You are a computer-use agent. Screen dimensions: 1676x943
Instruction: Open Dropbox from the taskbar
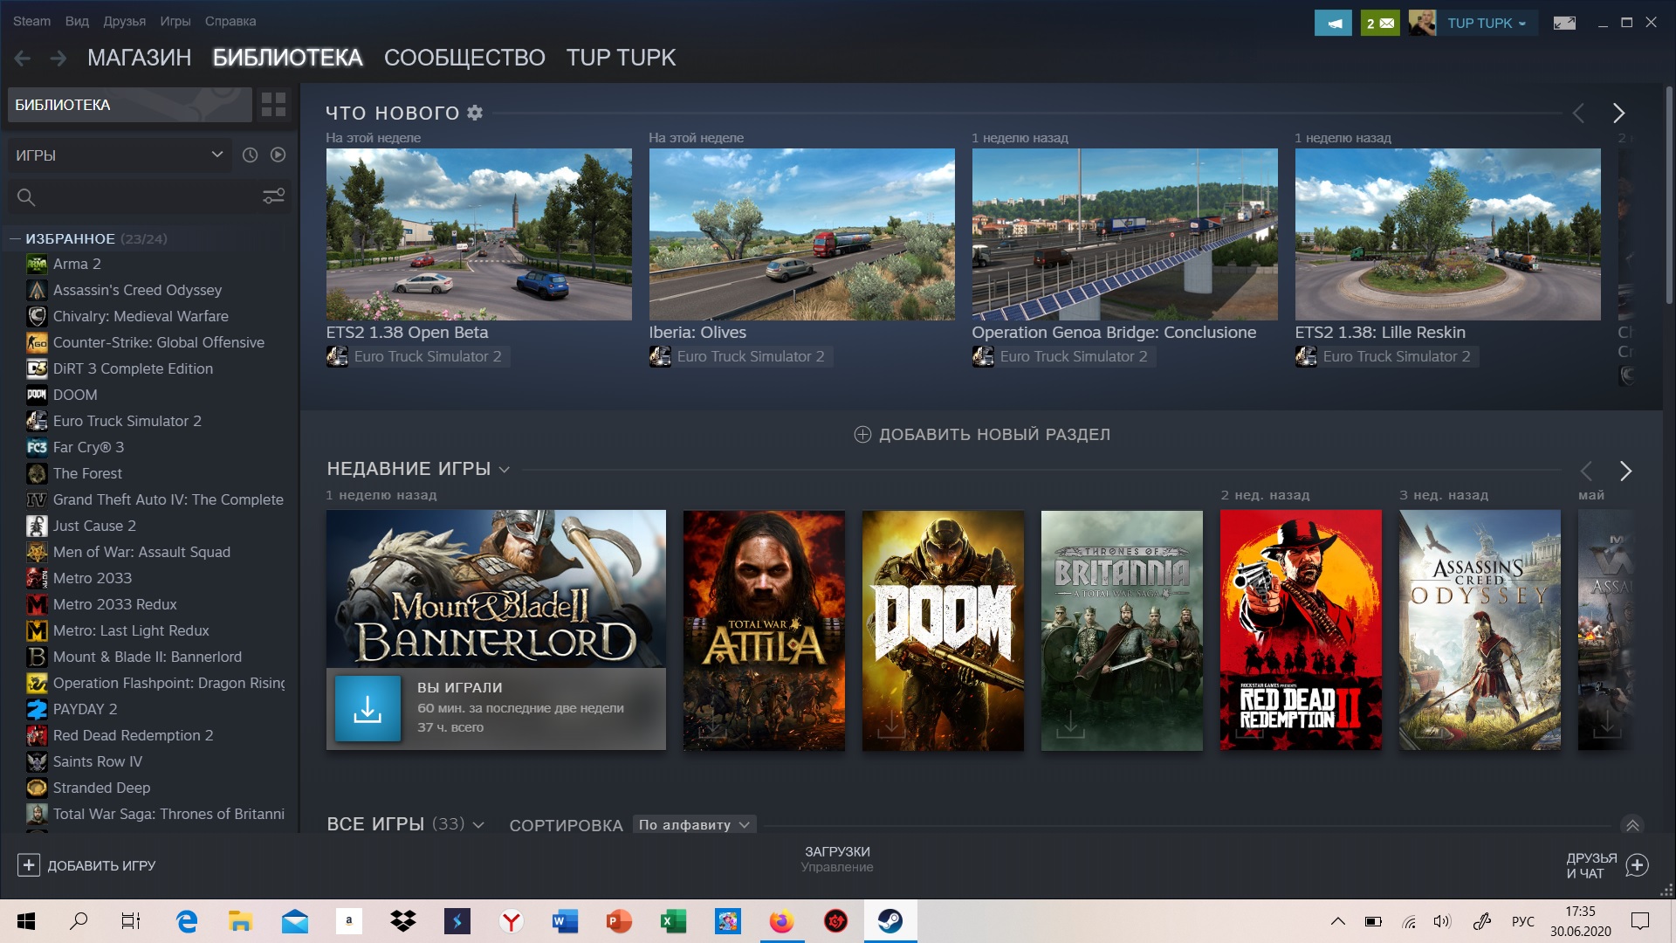pos(402,921)
